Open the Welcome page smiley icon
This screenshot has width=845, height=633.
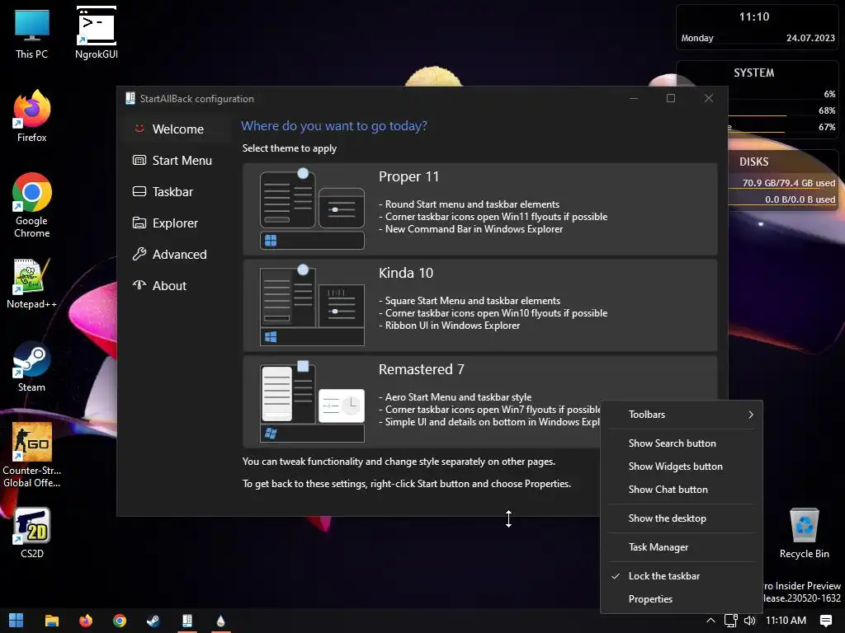139,129
